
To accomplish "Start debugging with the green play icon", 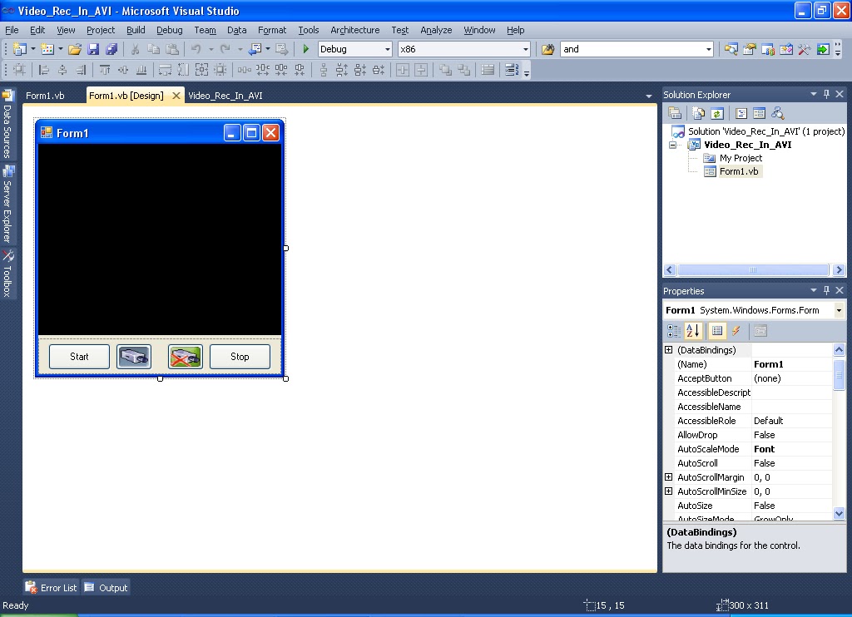I will pyautogui.click(x=305, y=49).
